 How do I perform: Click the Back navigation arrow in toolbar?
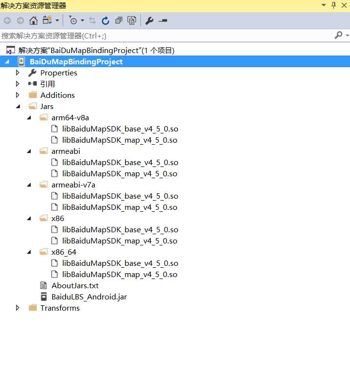click(7, 20)
